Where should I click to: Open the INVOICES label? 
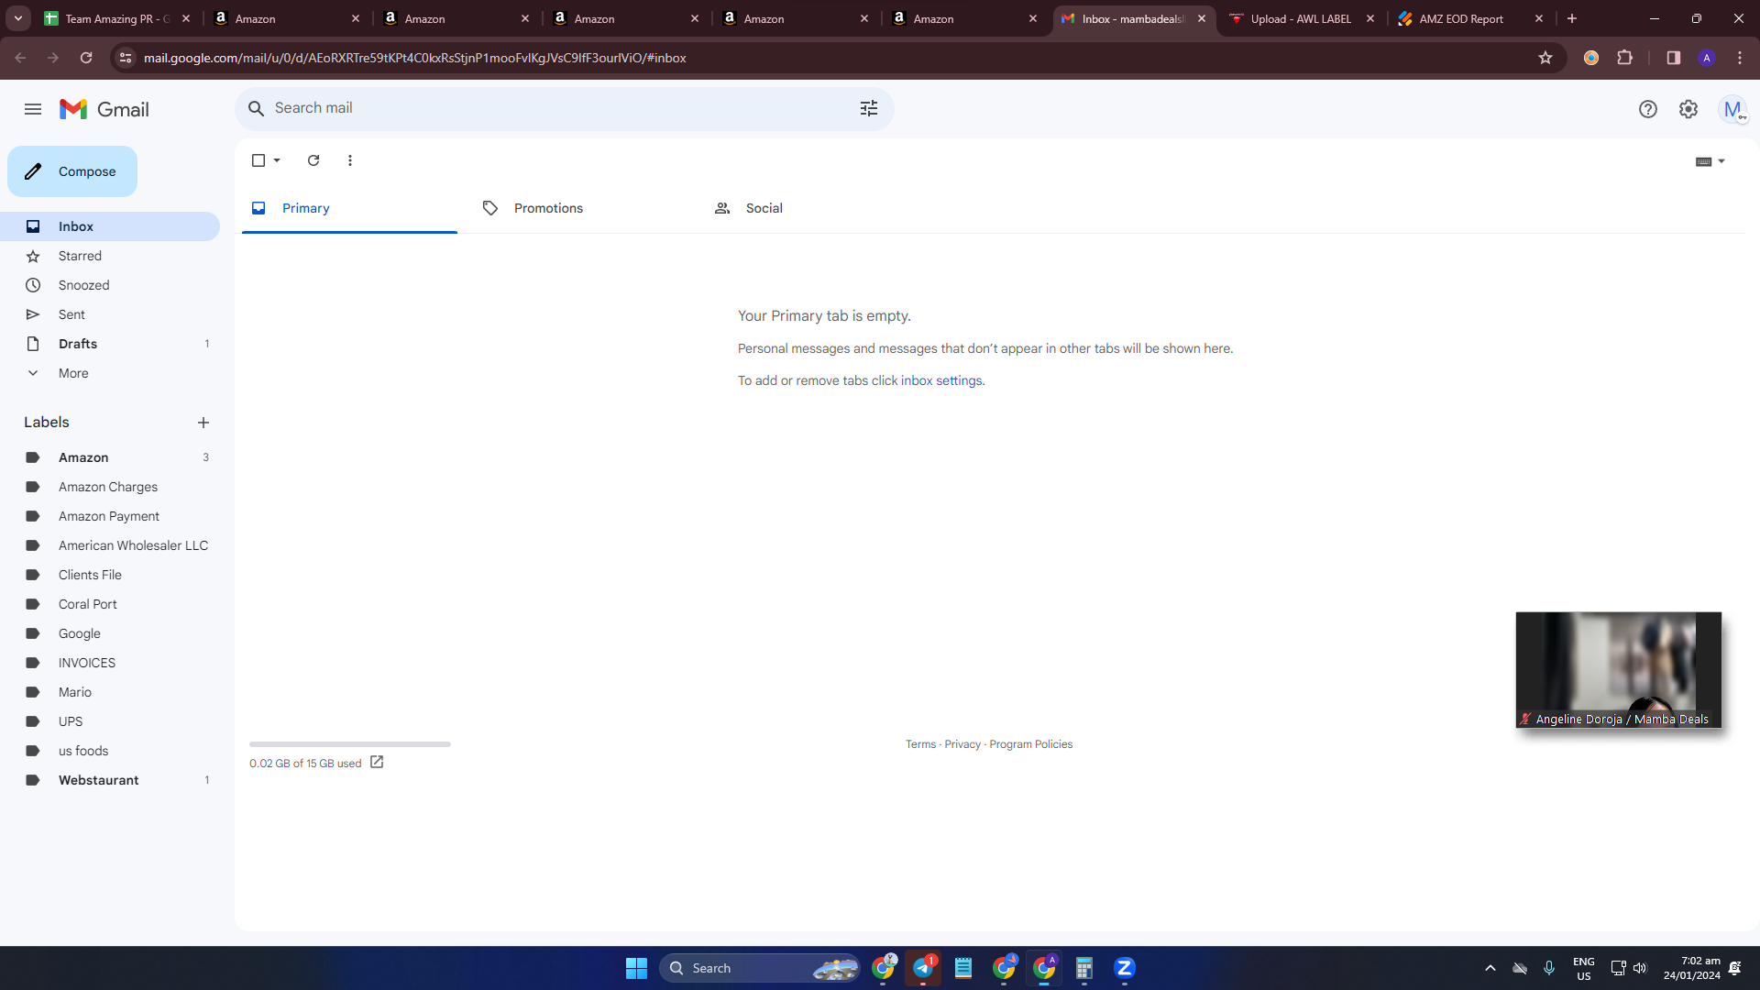(110, 663)
